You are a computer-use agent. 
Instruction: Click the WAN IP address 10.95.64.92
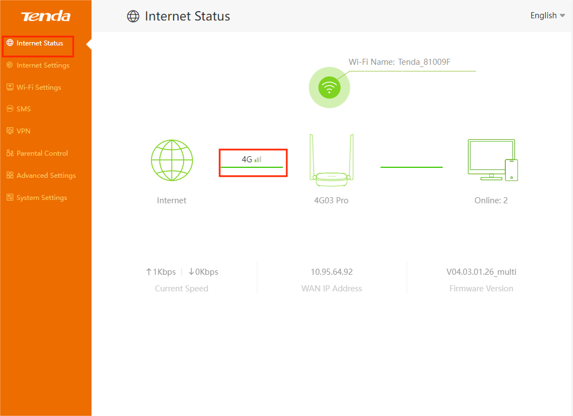tap(332, 272)
